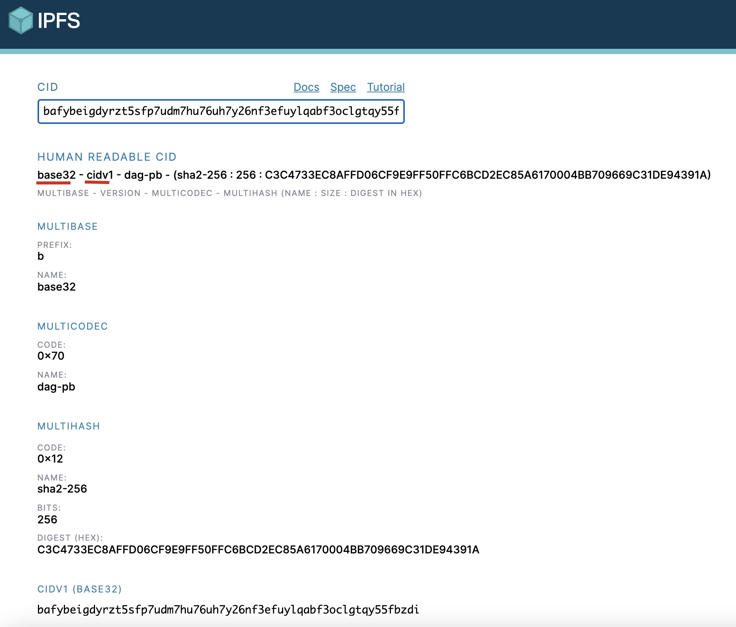Click the multihash bits value 256
Viewport: 736px width, 627px height.
pos(47,520)
